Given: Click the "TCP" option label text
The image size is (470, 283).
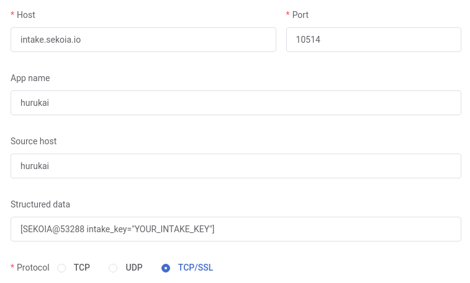Looking at the screenshot, I should click(82, 268).
